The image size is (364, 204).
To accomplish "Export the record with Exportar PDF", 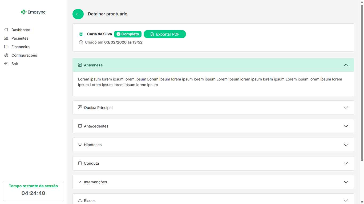I will [x=165, y=34].
